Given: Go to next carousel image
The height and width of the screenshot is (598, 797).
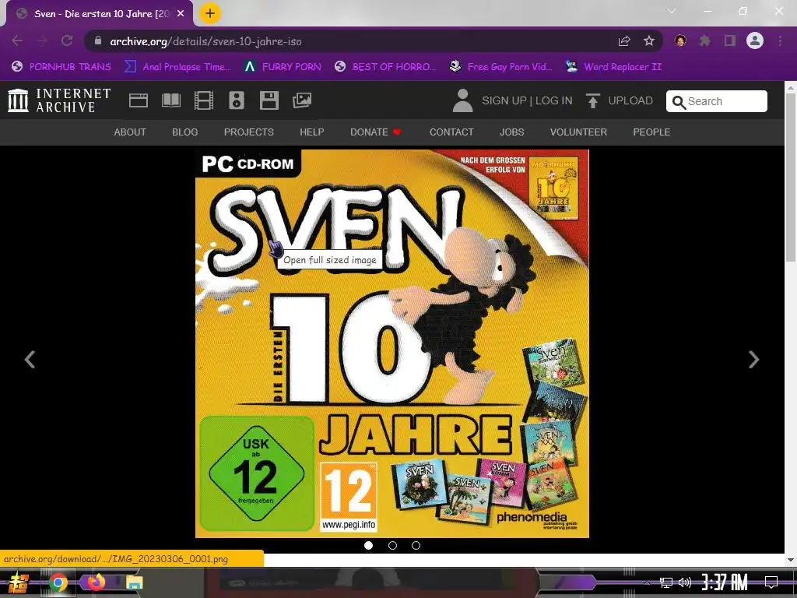Looking at the screenshot, I should point(753,360).
